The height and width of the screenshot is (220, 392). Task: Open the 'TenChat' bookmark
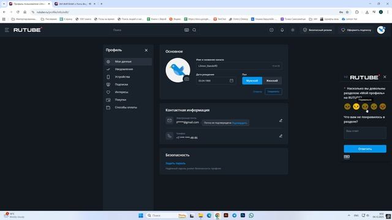coord(220,19)
